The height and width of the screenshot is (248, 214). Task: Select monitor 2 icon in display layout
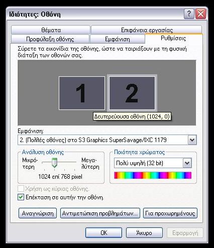coord(132,93)
